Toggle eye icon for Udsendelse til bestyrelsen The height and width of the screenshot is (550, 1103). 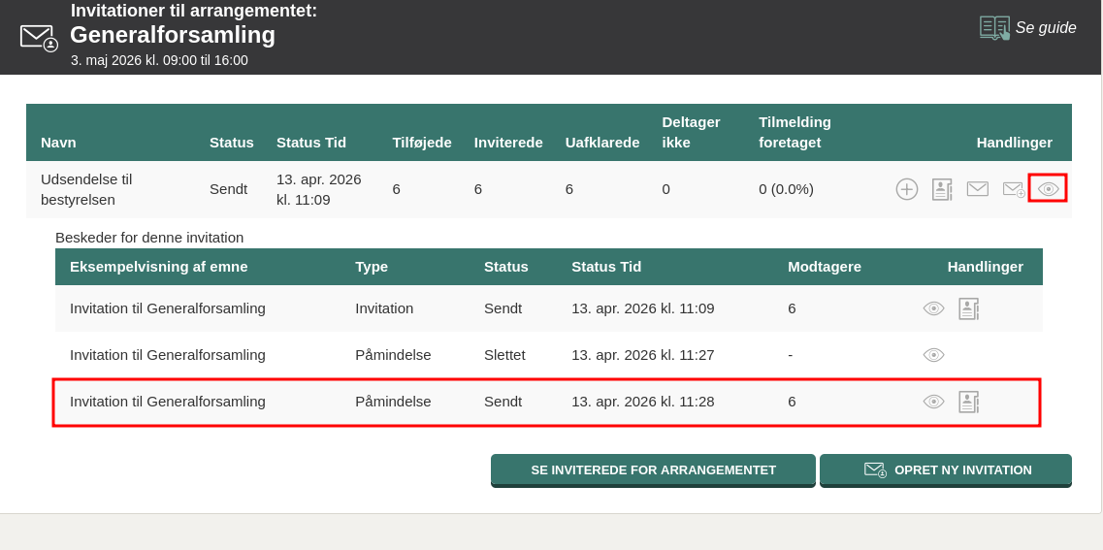1048,189
